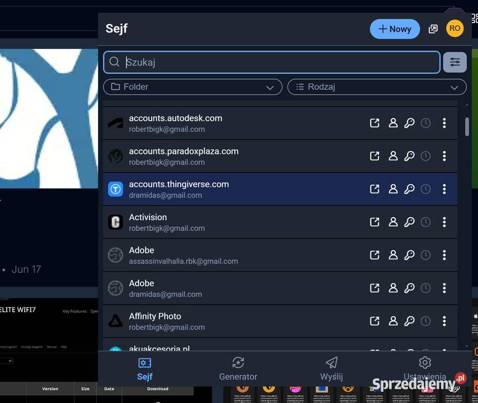Click the Affinity Photo logo icon
The image size is (478, 403).
[x=115, y=321]
